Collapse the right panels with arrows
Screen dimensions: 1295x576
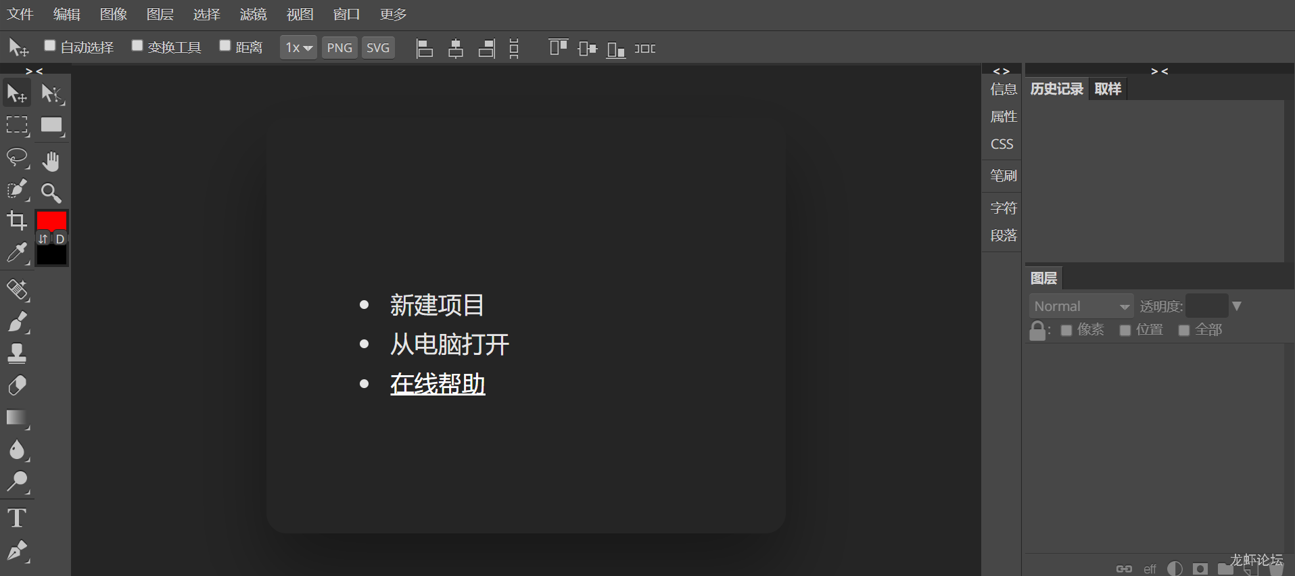(1160, 71)
